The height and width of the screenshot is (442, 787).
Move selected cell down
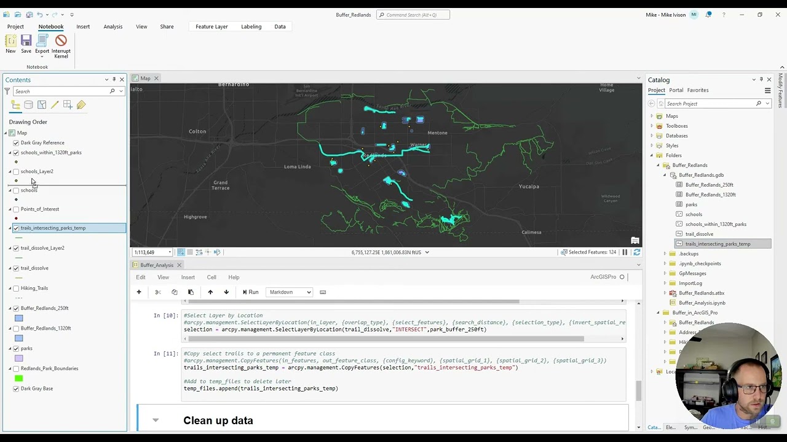pyautogui.click(x=226, y=292)
